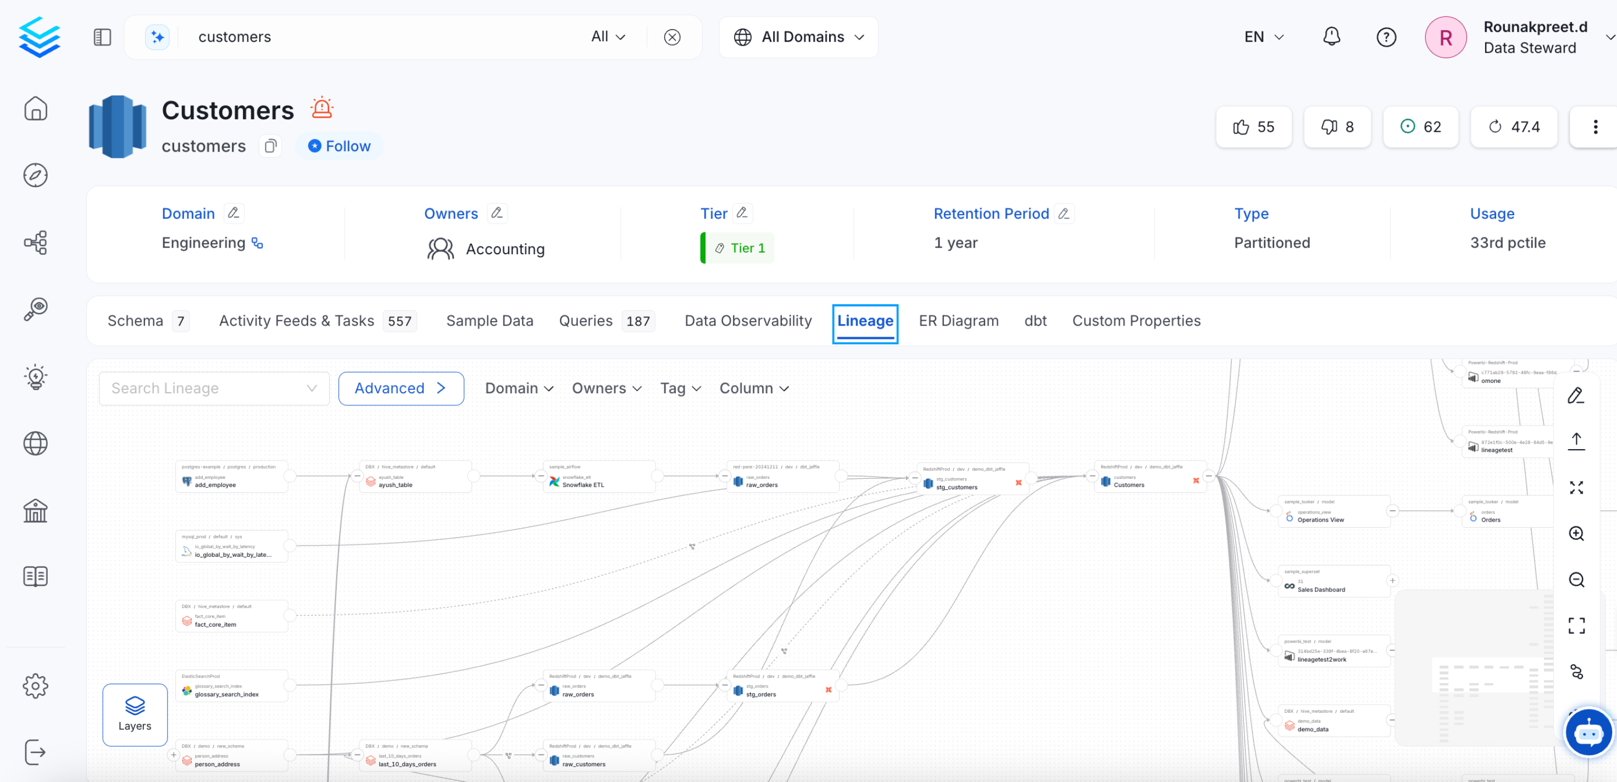Click the Advanced lineage button

tap(401, 388)
